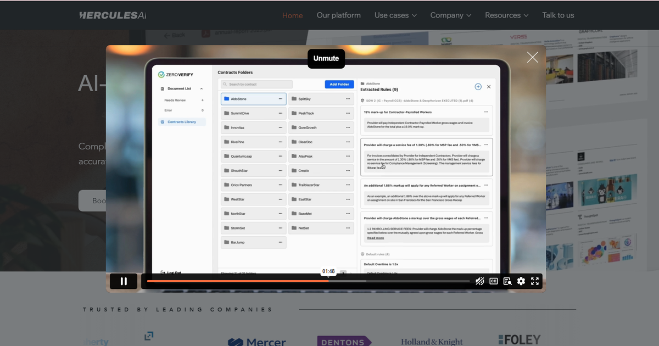Screen dimensions: 659x346
Task: Open AtlasPeak folder's ellipsis menu
Action: tap(348, 156)
